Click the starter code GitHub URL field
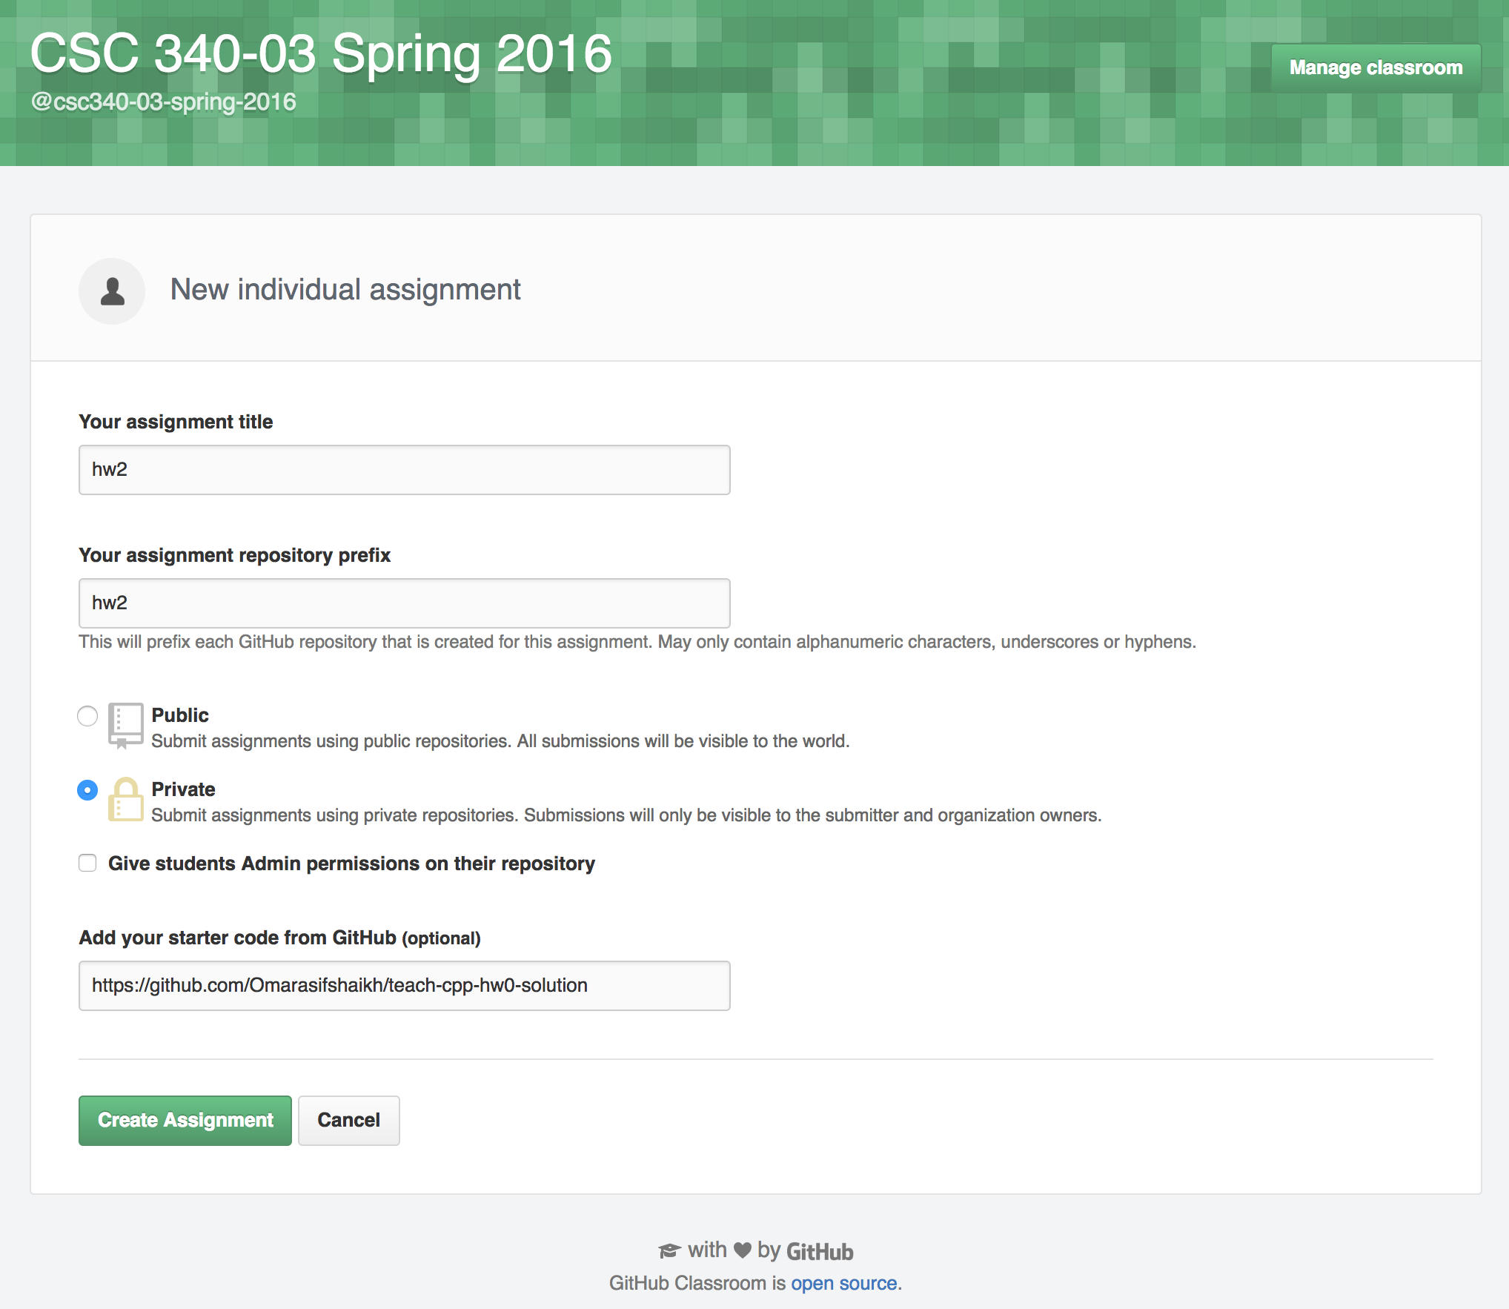This screenshot has width=1509, height=1309. tap(404, 986)
